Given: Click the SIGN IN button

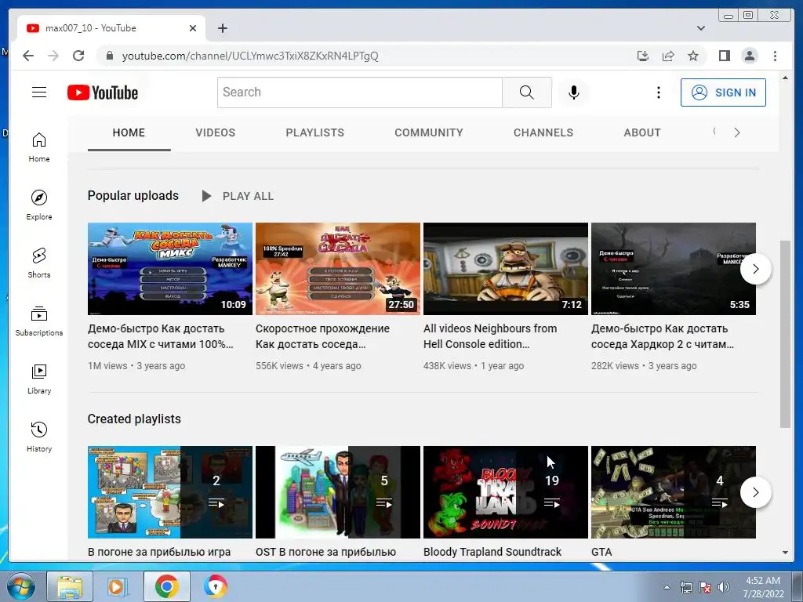Looking at the screenshot, I should pos(723,92).
